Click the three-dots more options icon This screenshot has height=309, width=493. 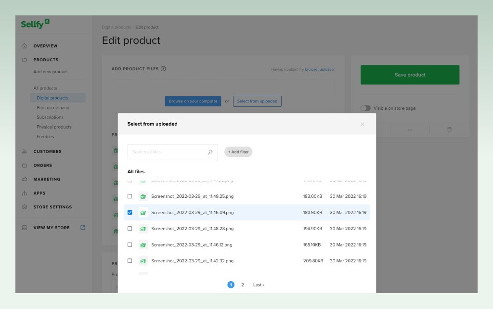(410, 130)
